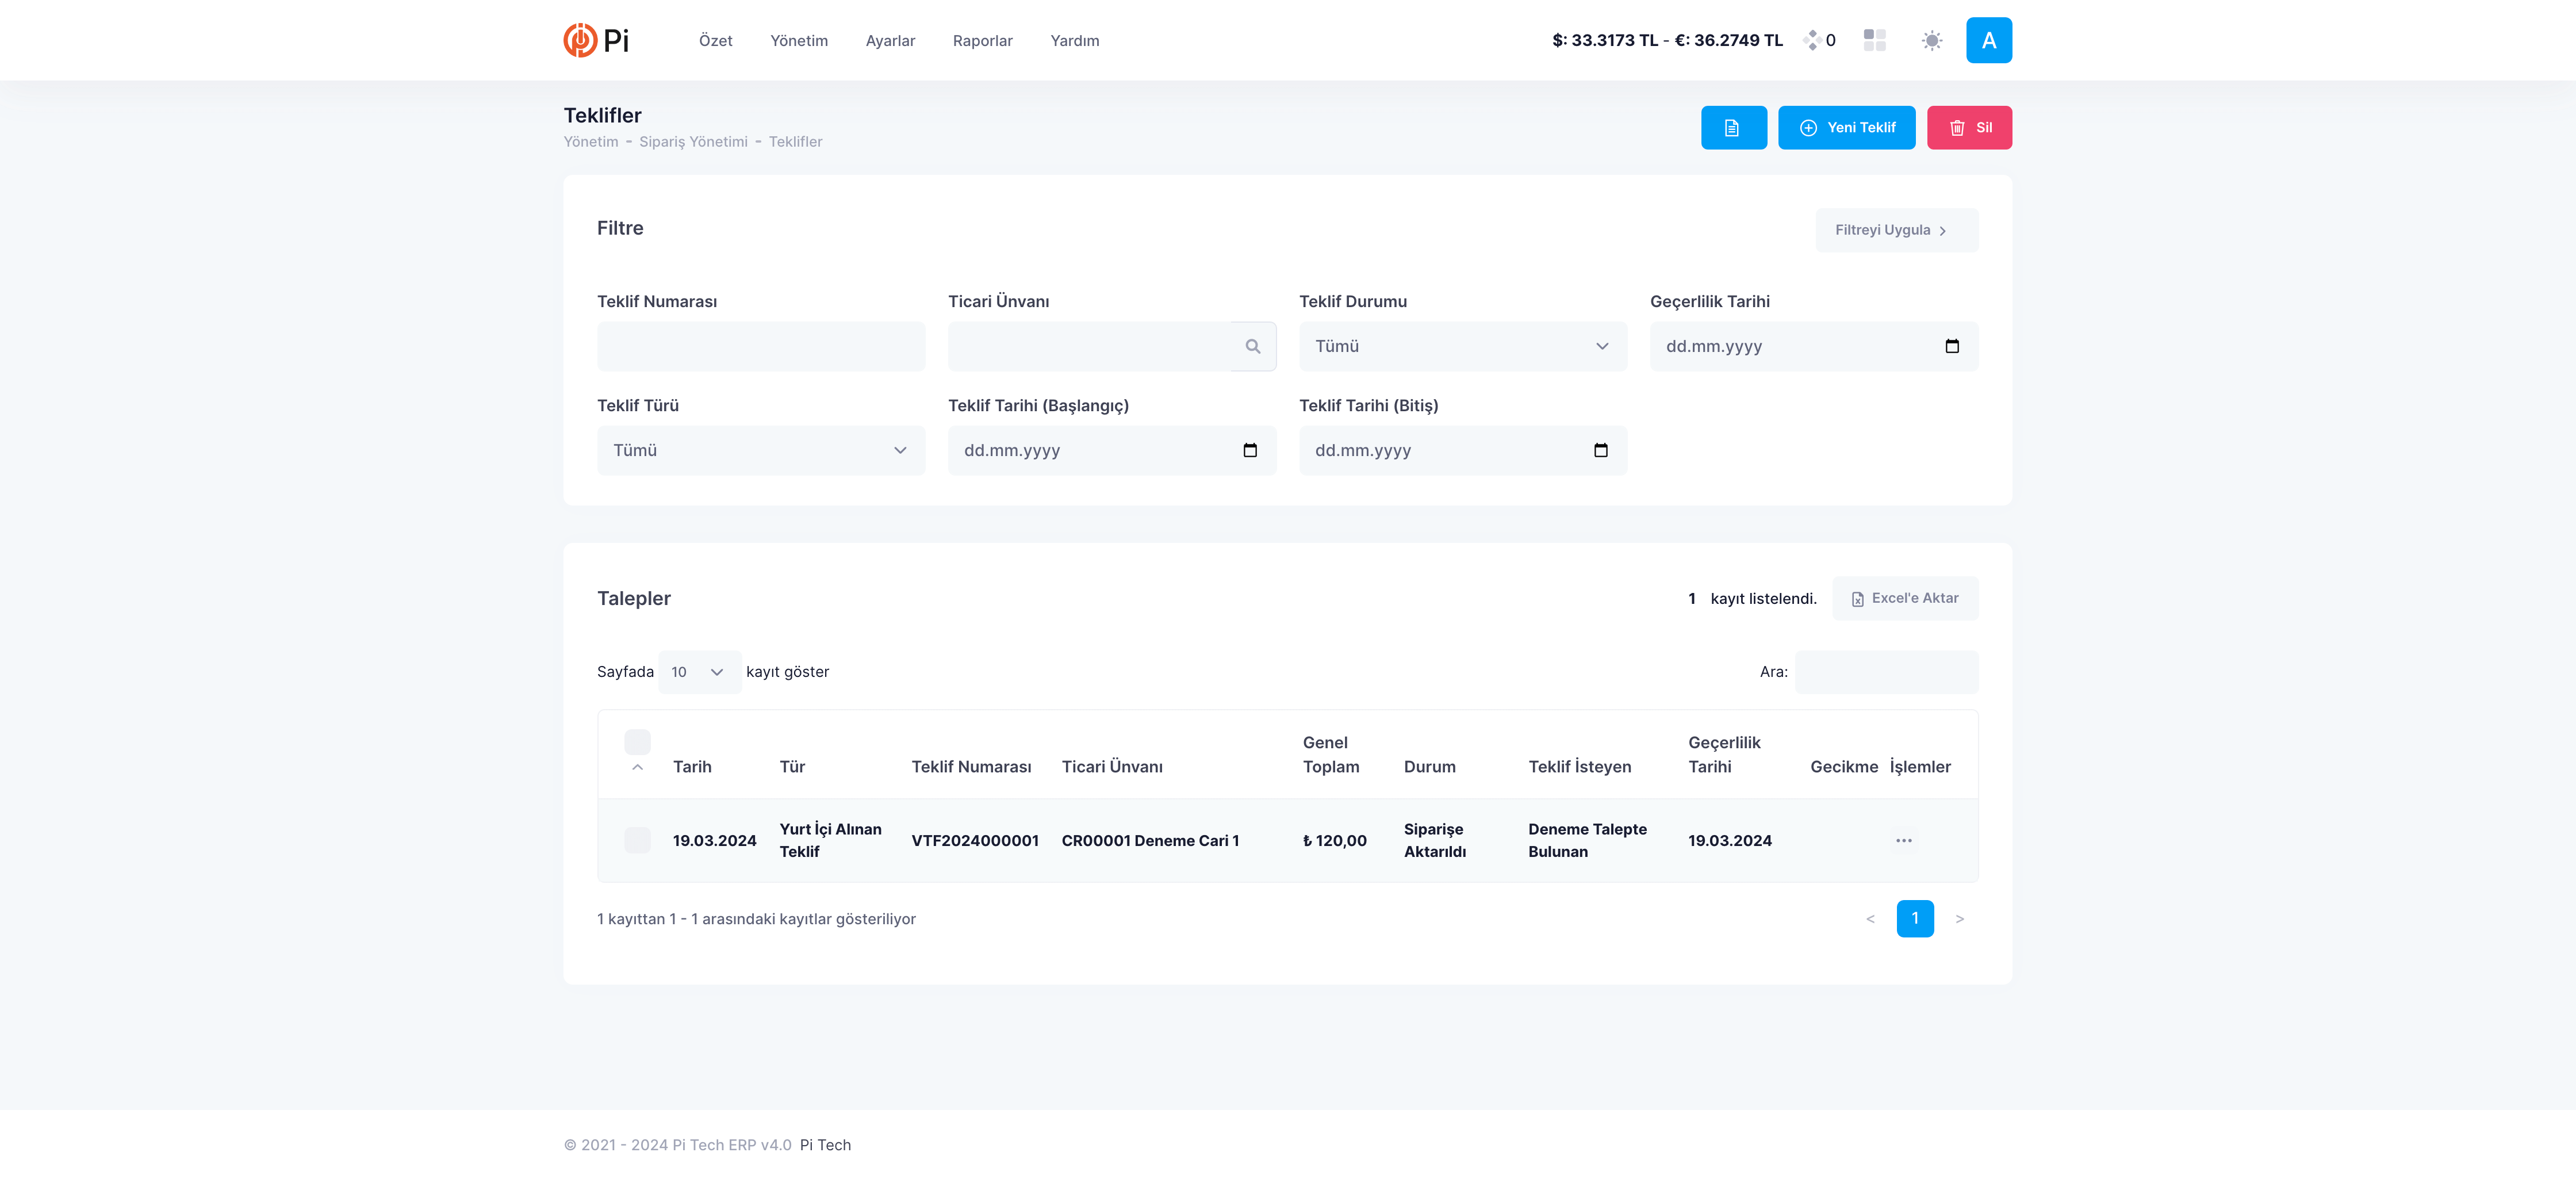The height and width of the screenshot is (1179, 2576).
Task: Open calendar picker for Teklif Tarihi (Bitiş)
Action: tap(1600, 450)
